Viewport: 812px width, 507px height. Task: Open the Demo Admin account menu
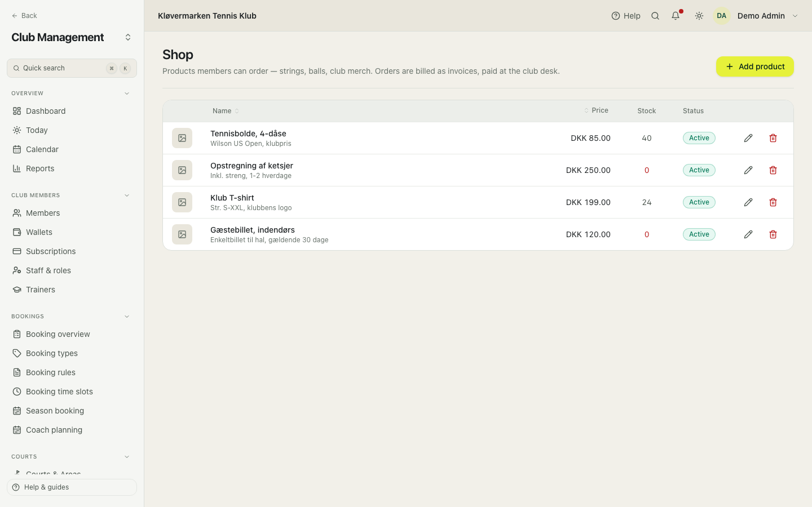tap(756, 16)
